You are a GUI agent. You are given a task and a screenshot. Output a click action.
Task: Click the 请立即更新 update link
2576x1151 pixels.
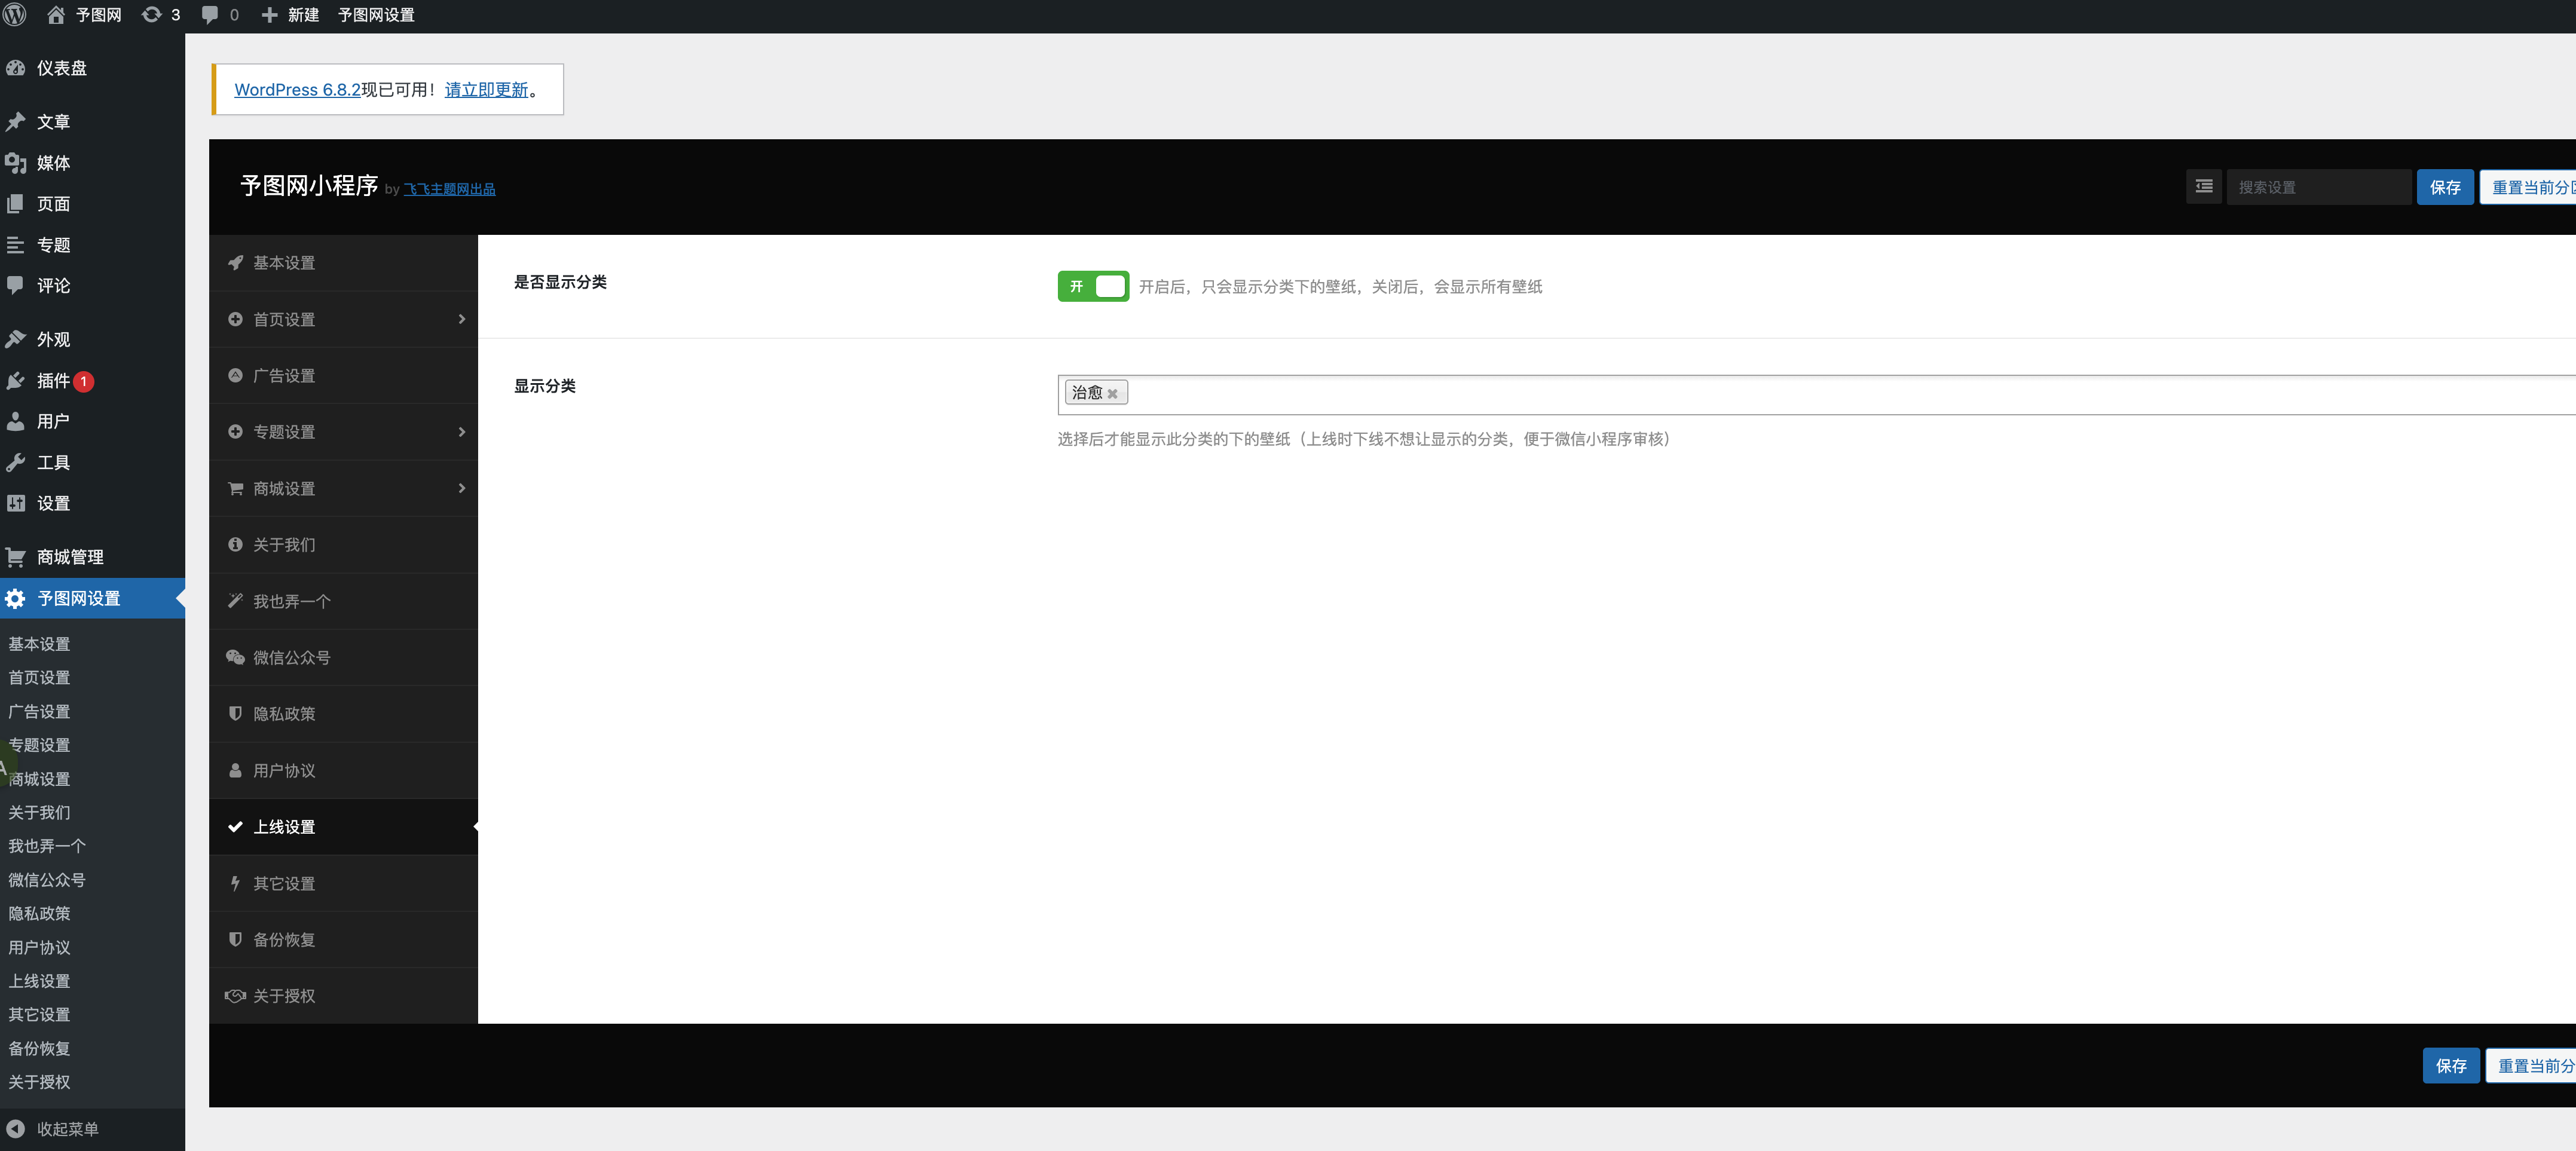point(486,90)
